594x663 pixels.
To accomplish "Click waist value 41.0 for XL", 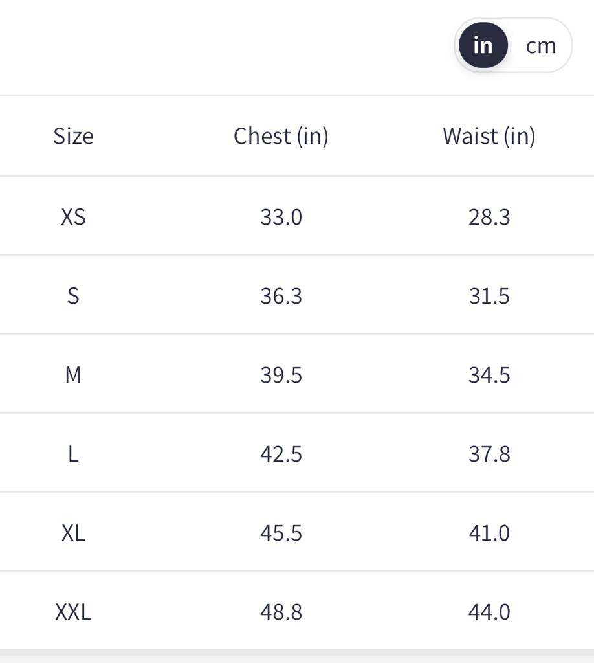I will click(x=489, y=533).
